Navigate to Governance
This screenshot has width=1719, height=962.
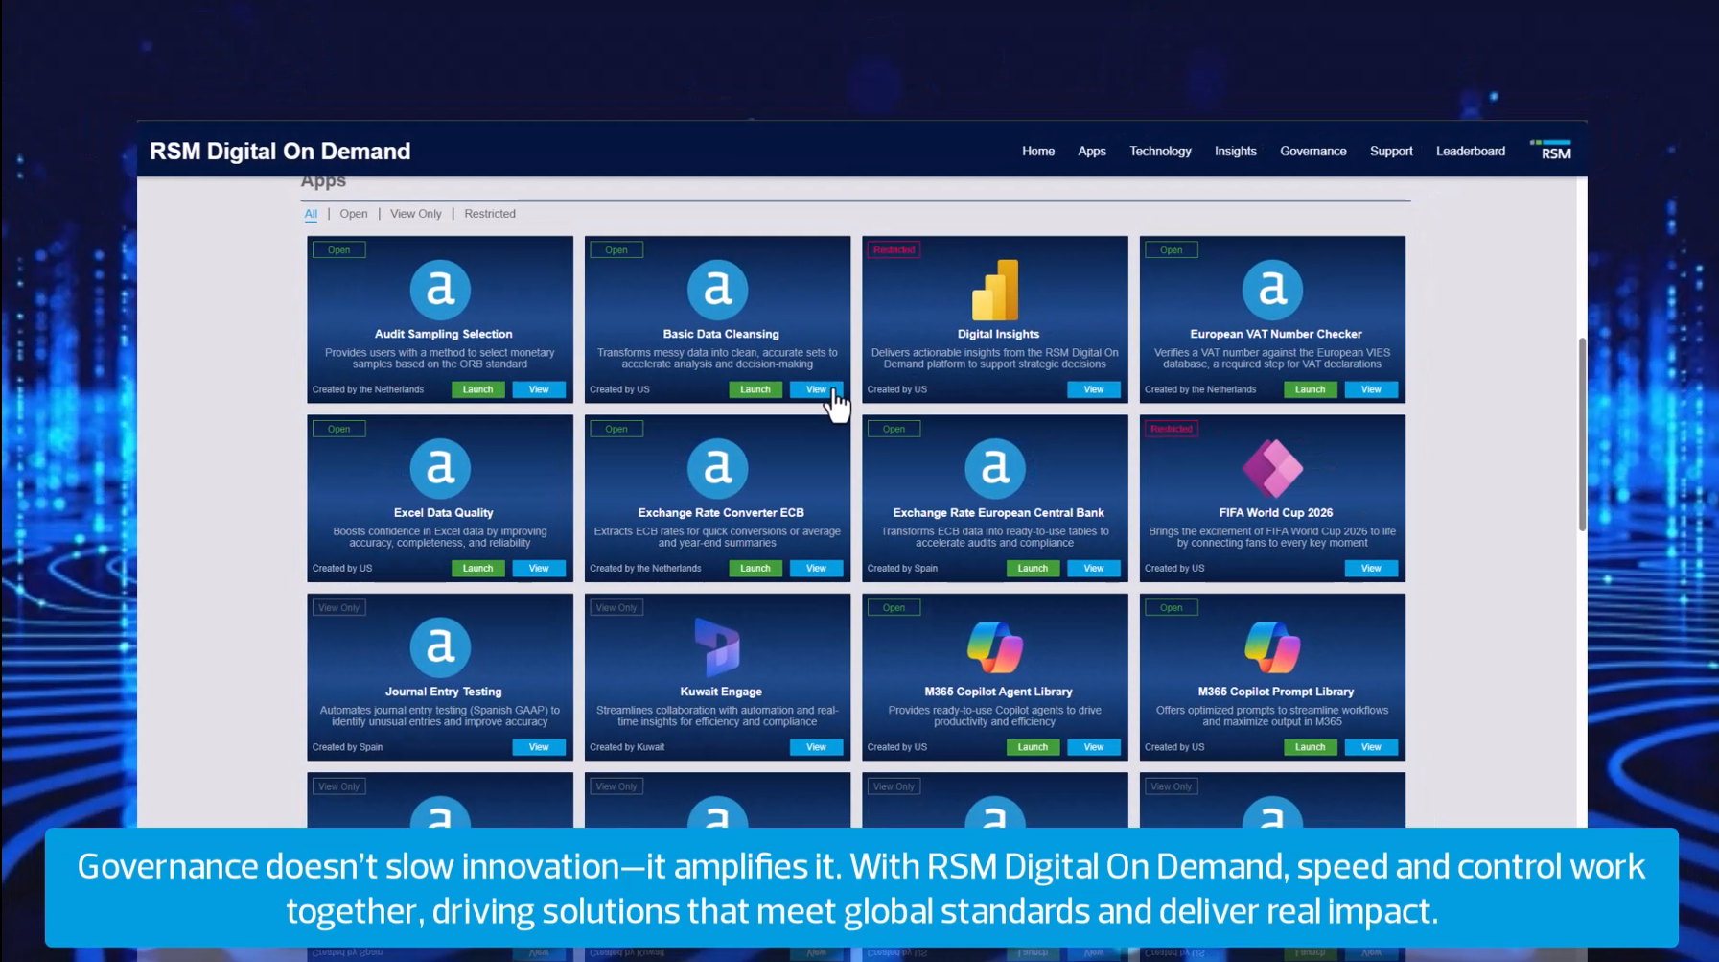click(x=1313, y=151)
